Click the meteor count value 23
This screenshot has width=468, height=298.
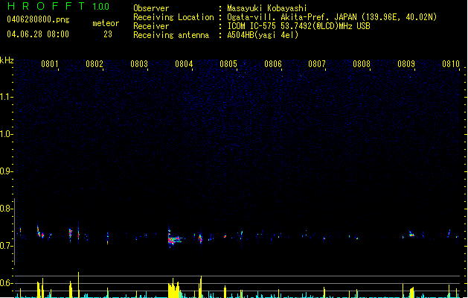tap(108, 34)
